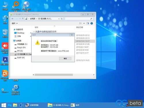Click the 确定 button in the error dialog

pyautogui.click(x=65, y=58)
